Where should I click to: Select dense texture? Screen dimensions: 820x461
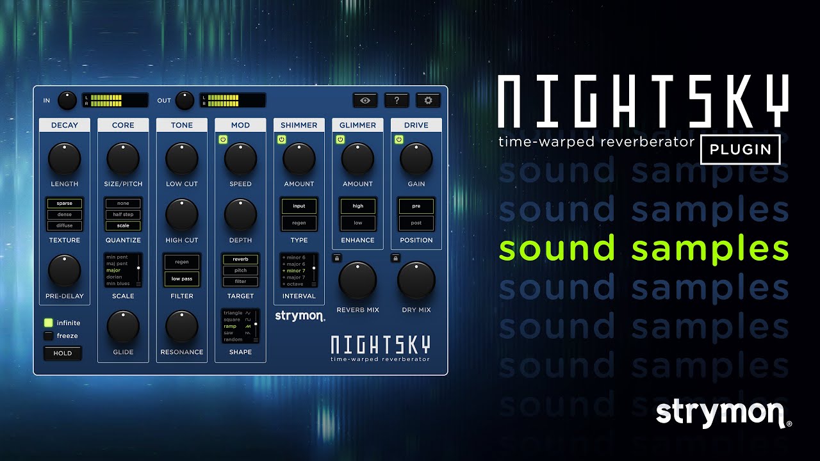[x=65, y=214]
